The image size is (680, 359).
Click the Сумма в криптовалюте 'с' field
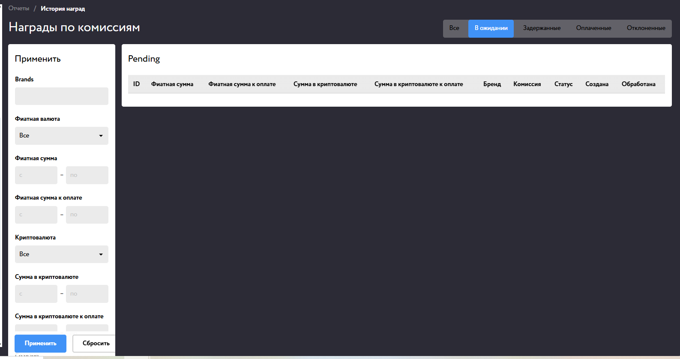36,294
